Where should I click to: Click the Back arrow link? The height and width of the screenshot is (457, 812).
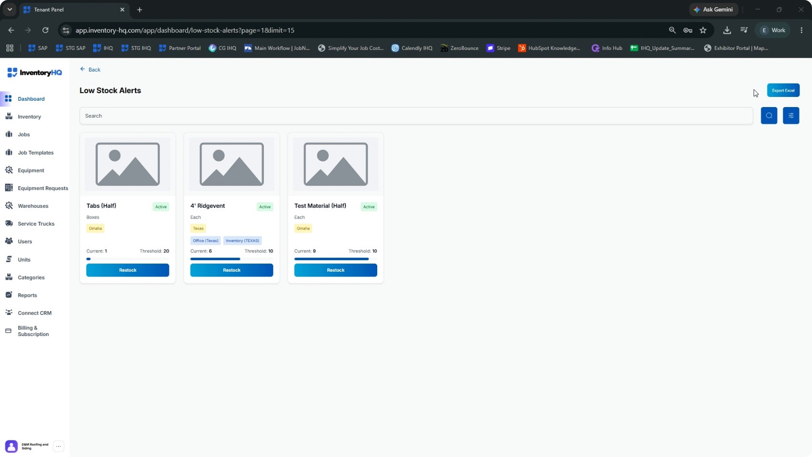(x=90, y=70)
